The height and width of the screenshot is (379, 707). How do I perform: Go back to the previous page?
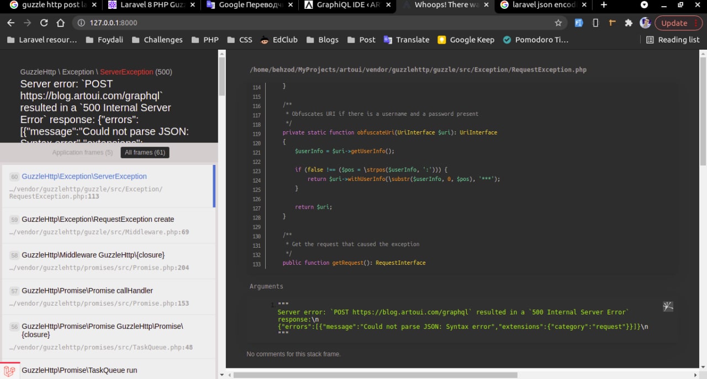point(10,23)
